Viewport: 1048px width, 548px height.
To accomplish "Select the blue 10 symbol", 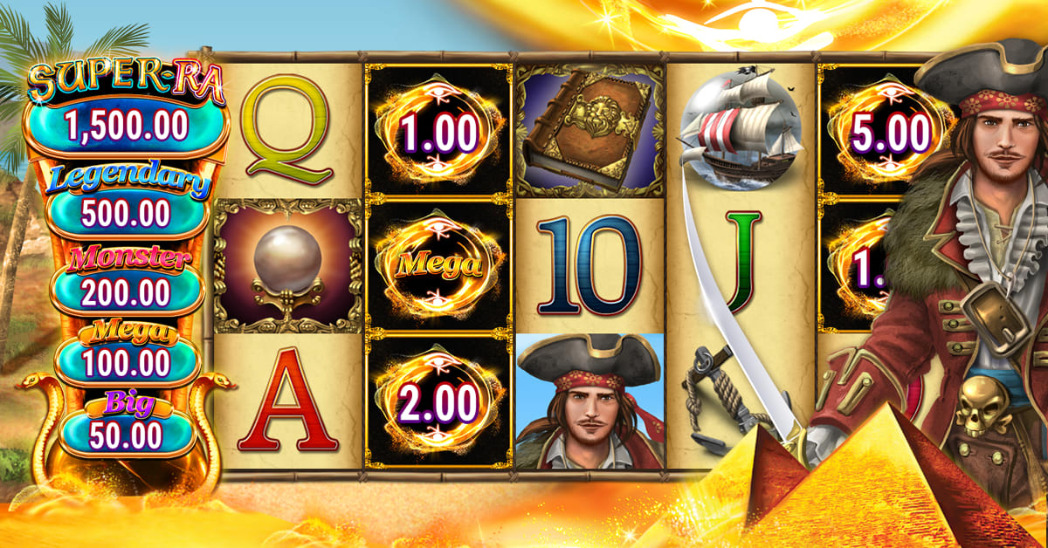I will tap(589, 265).
